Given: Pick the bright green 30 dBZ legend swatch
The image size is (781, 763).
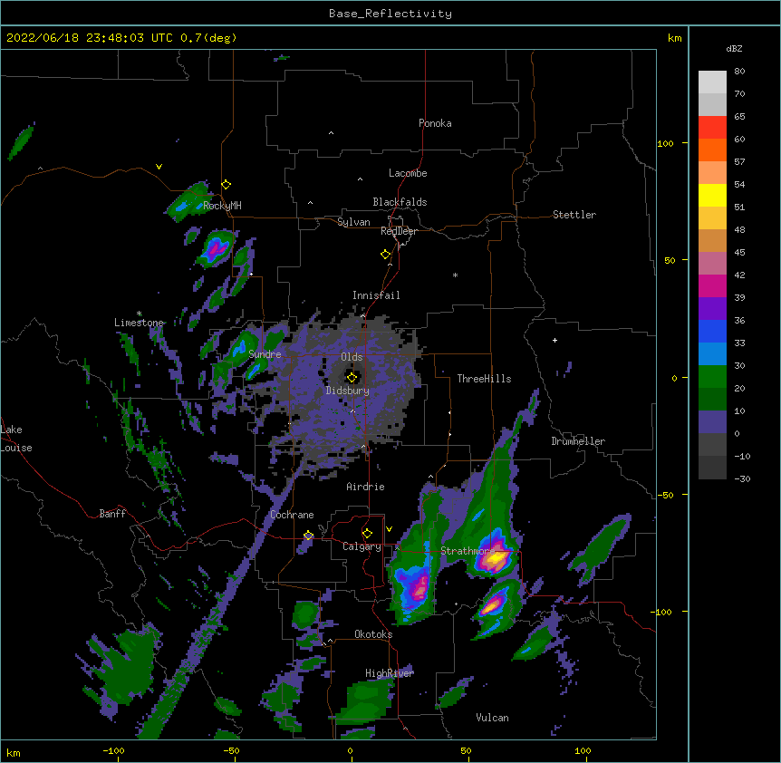Looking at the screenshot, I should coord(712,377).
